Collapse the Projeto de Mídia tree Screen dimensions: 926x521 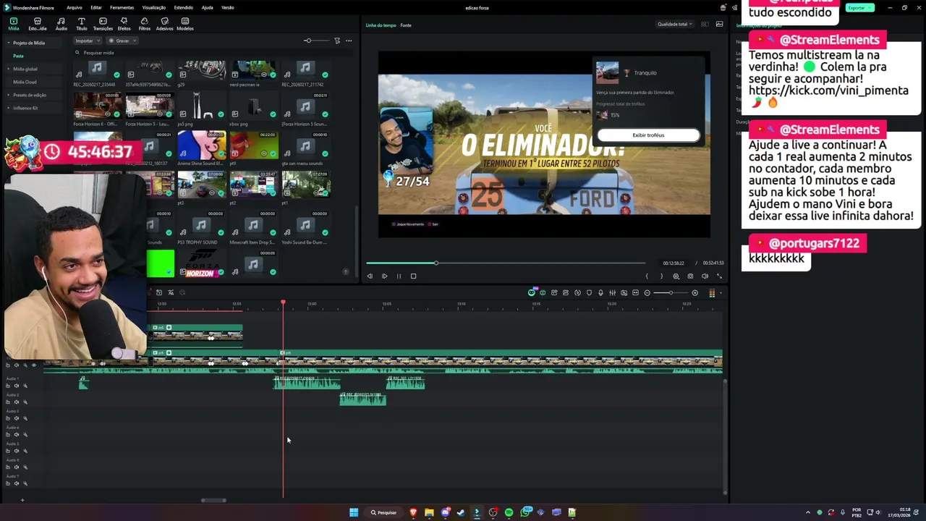(x=9, y=43)
